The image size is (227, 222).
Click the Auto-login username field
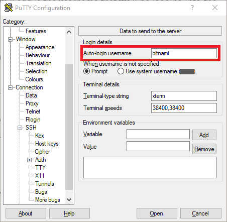point(184,53)
